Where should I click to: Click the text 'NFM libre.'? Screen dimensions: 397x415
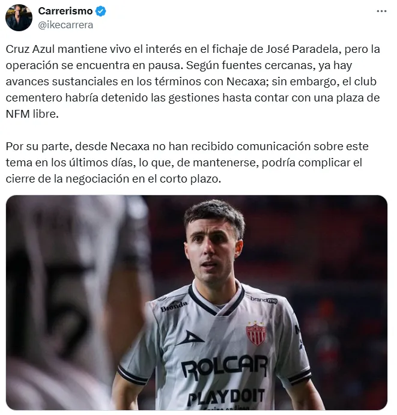click(x=32, y=114)
